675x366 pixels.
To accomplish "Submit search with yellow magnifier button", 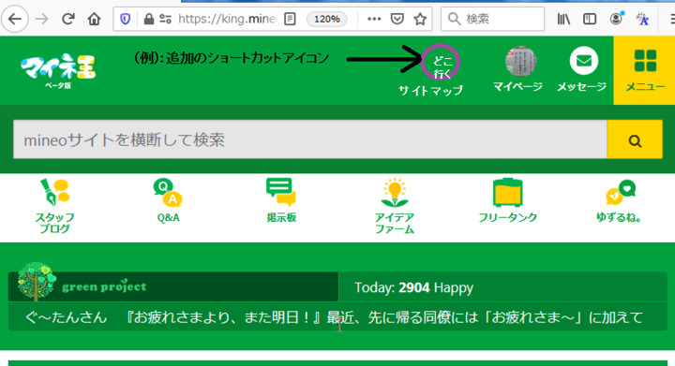I will (635, 139).
